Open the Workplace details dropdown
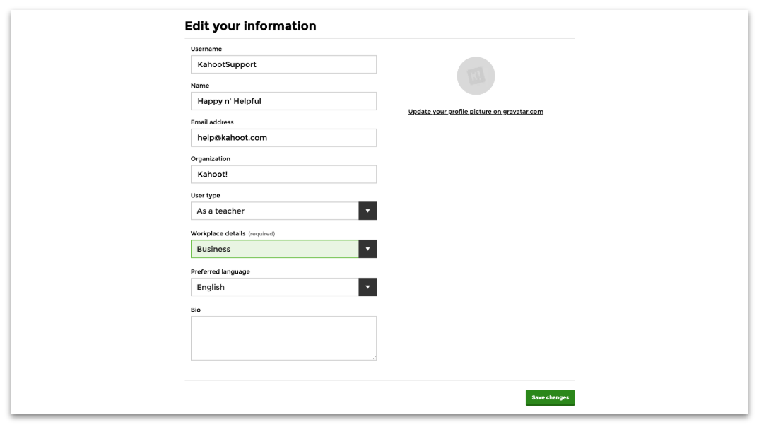 pos(283,249)
